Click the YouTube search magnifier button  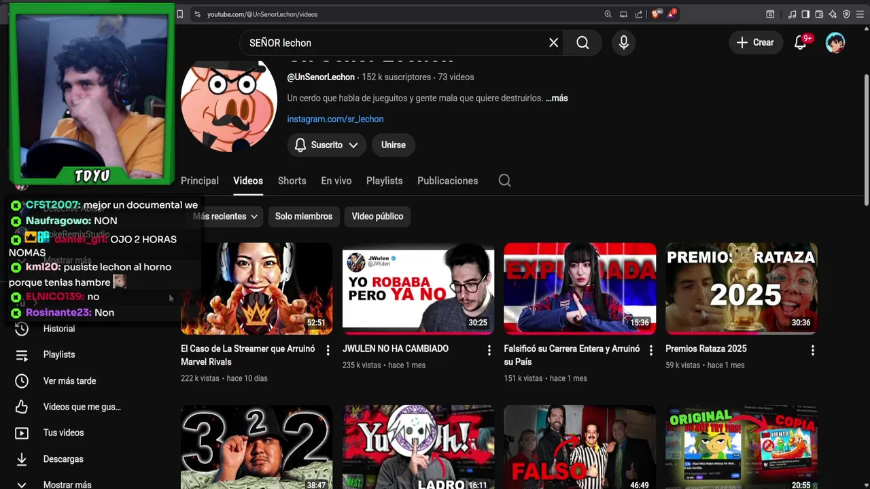(582, 43)
